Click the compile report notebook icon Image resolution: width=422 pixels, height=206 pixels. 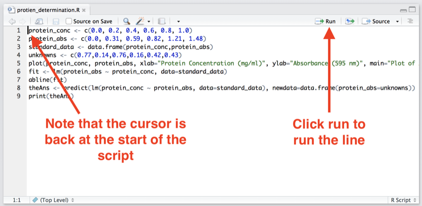click(161, 21)
